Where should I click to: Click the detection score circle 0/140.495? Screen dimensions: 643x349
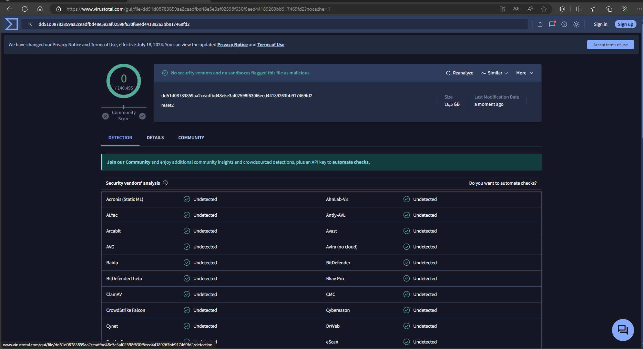coord(124,81)
